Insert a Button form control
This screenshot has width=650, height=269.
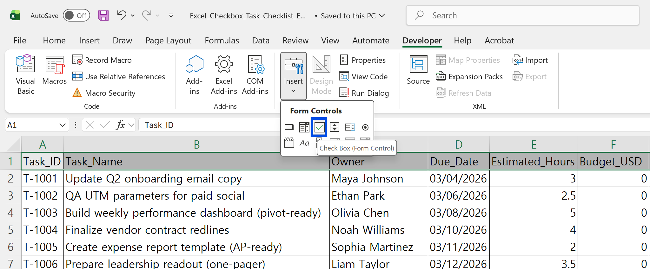point(289,127)
